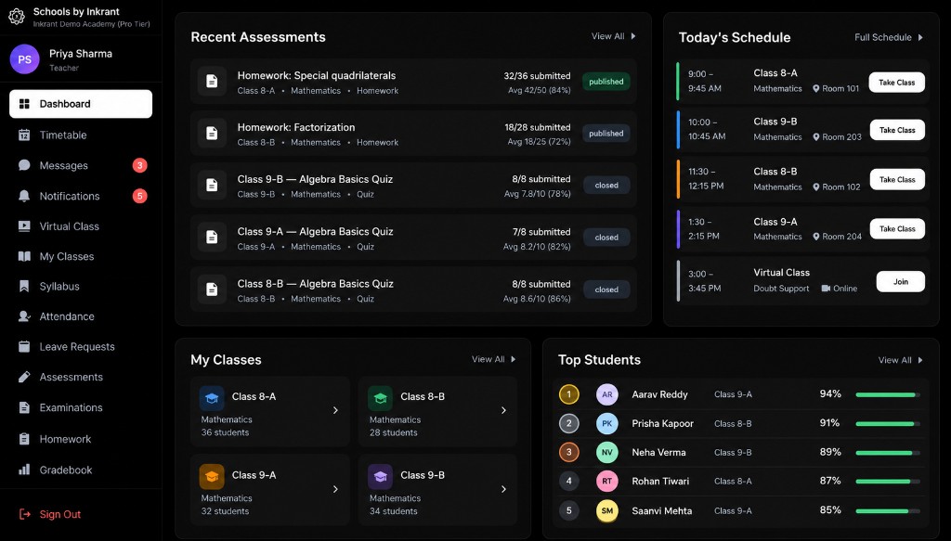Screen dimensions: 951x541
Task: Open Leave Requests in the sidebar
Action: tap(81, 346)
